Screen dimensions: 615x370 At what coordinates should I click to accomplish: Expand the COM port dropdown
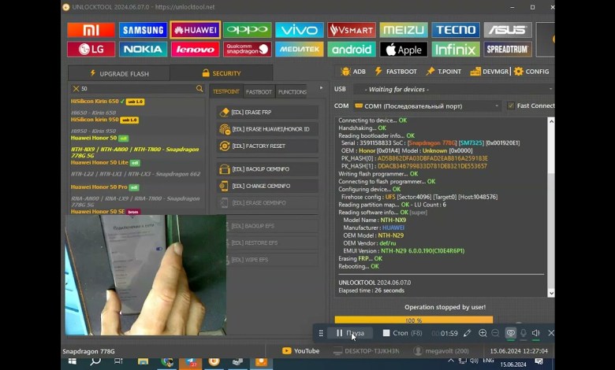tap(497, 105)
